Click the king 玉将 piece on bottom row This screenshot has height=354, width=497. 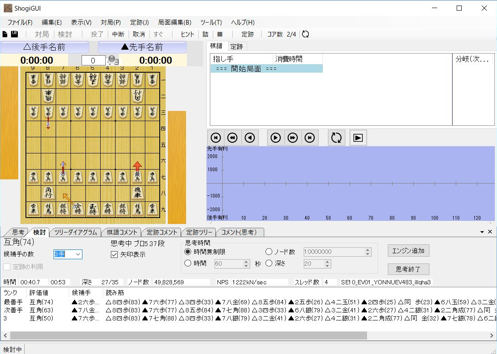coord(93,210)
